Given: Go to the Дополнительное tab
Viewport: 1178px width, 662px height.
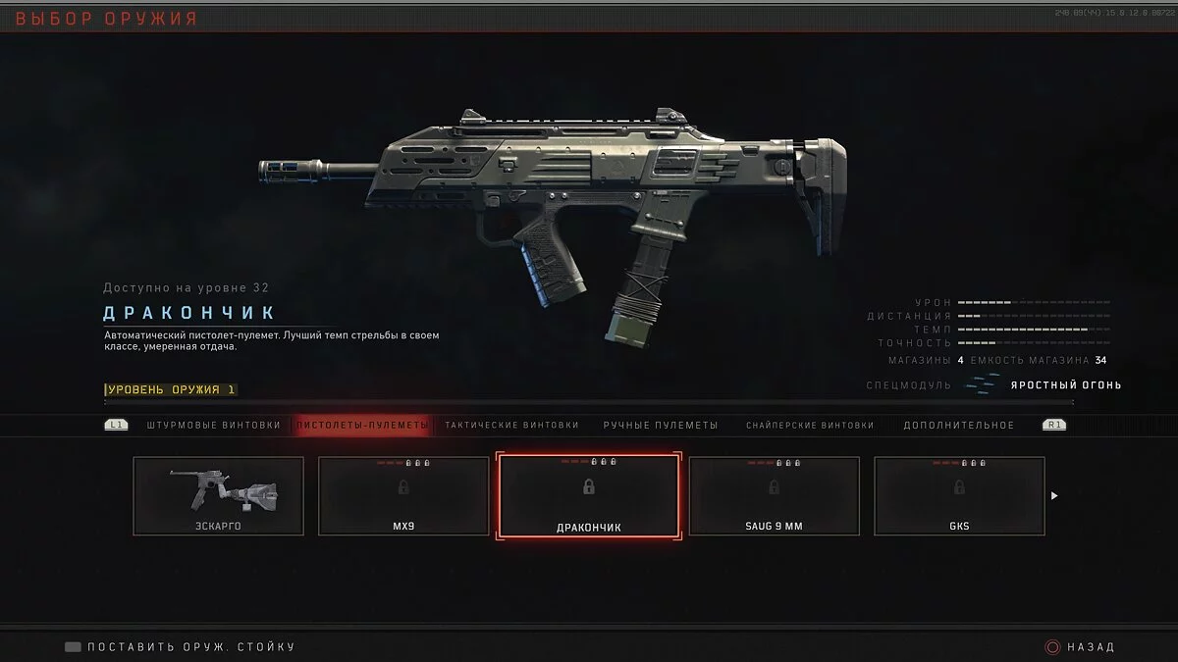Looking at the screenshot, I should click(x=959, y=426).
